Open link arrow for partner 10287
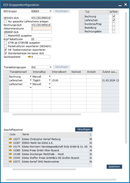Viewport: 130px width, 183px height. [10, 143]
